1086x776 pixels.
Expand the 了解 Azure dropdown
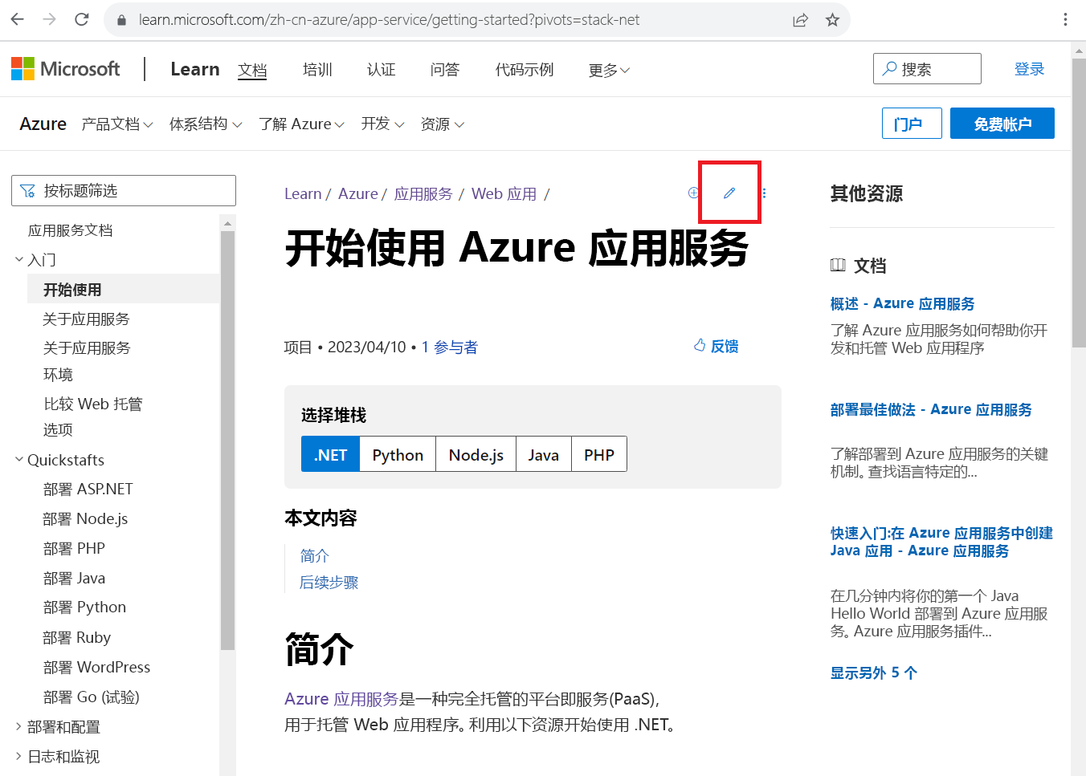coord(302,124)
